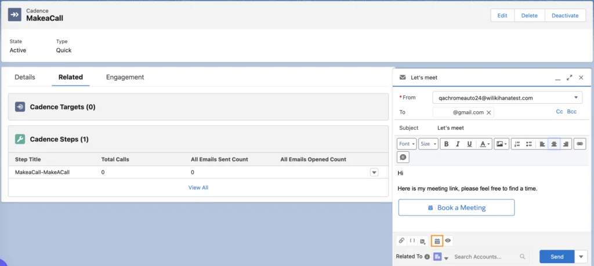Open the insert image dropdown
Image resolution: width=594 pixels, height=266 pixels.
tap(502, 144)
